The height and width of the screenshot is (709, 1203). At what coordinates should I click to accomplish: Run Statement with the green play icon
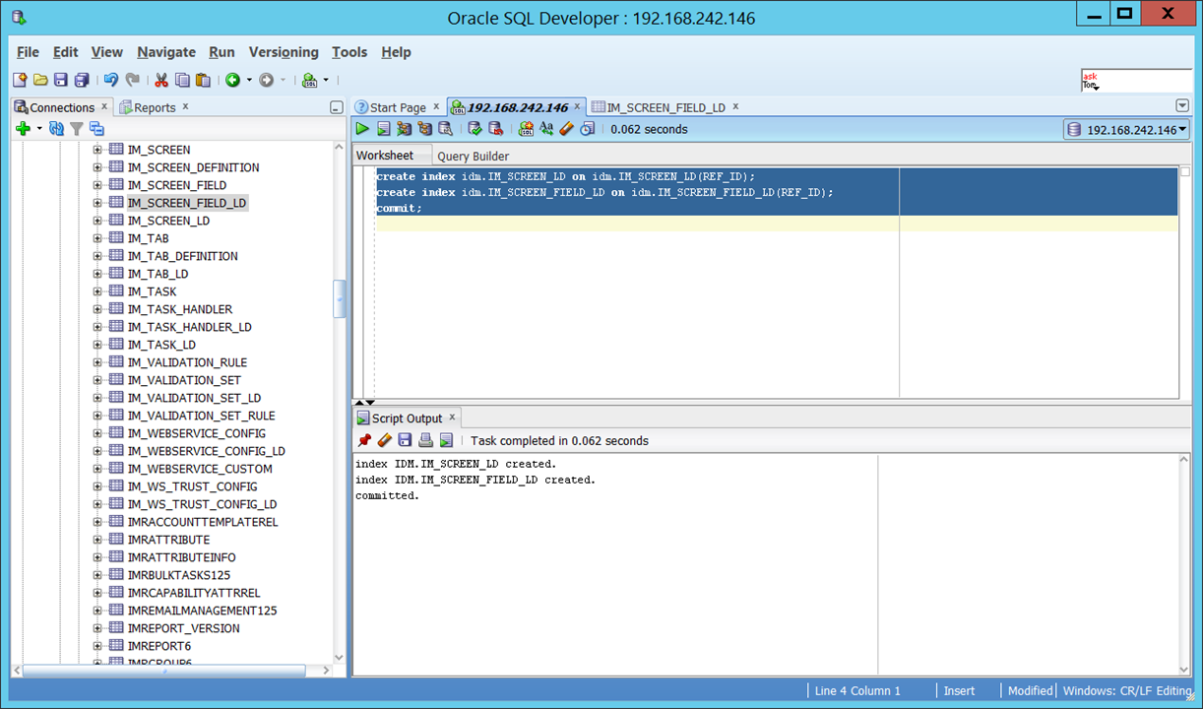362,129
